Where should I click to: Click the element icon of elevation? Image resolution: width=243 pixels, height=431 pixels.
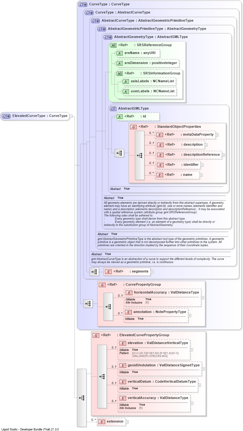[123, 343]
